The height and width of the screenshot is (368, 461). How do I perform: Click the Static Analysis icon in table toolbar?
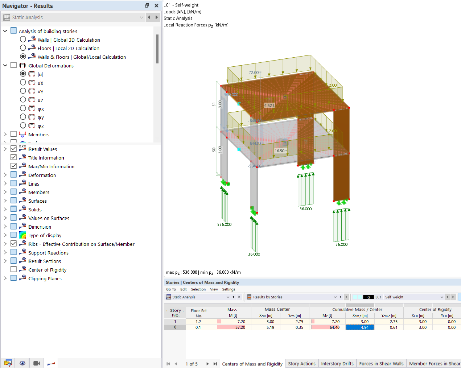coord(168,297)
